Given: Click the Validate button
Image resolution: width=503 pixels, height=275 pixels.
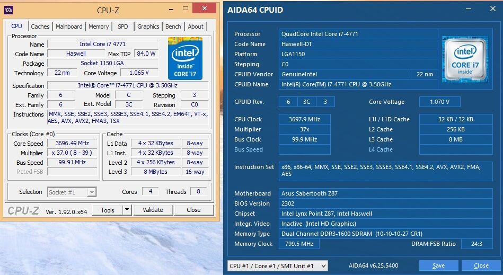Looking at the screenshot, I should coord(153,210).
